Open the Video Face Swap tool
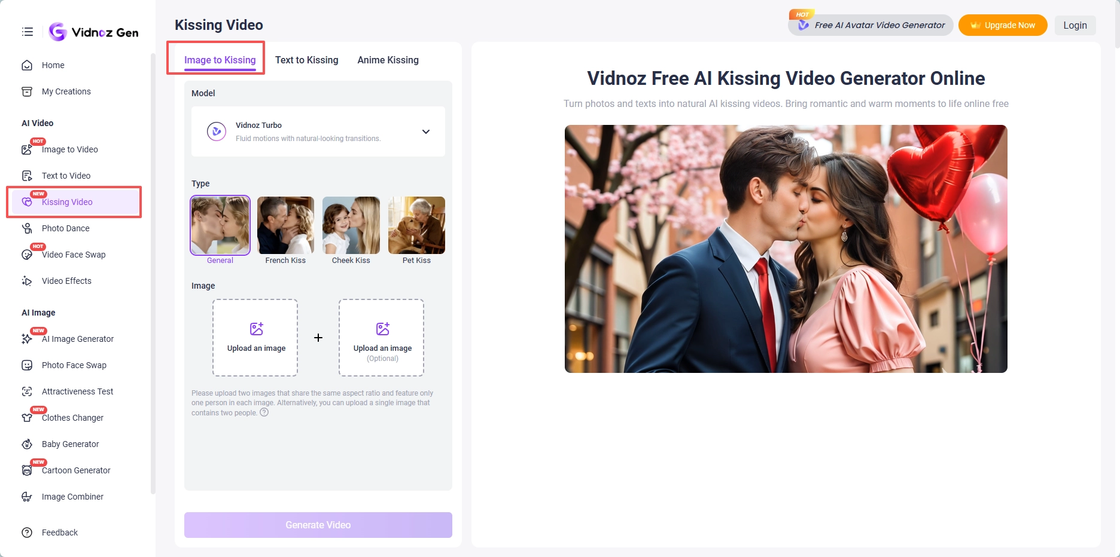 point(73,254)
